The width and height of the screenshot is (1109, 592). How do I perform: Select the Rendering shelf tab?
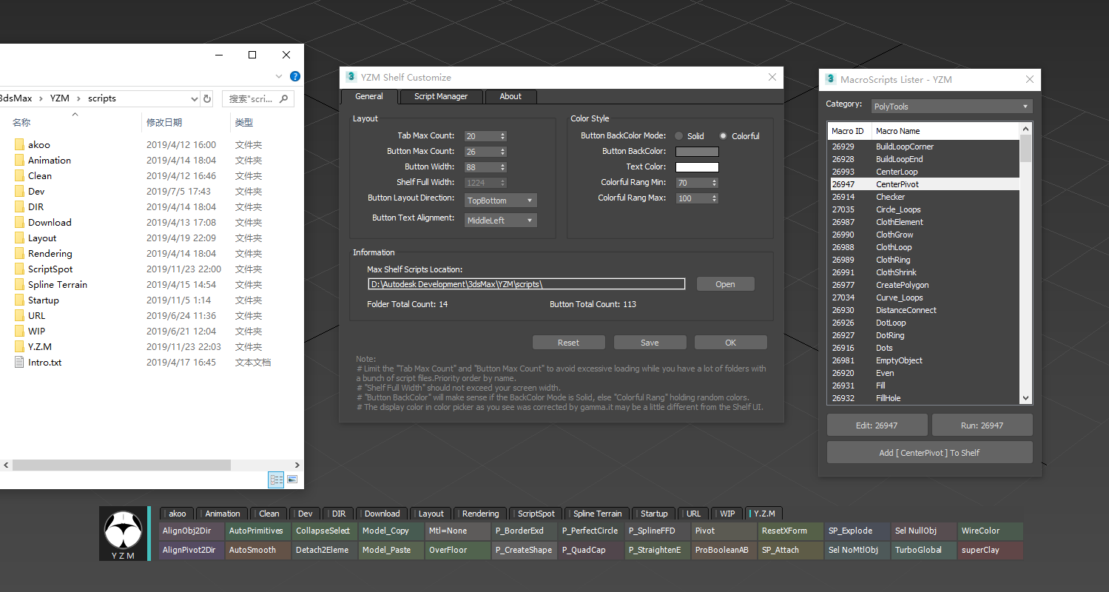(480, 514)
